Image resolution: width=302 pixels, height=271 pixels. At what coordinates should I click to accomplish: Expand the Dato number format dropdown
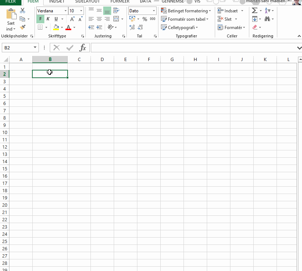[x=154, y=11]
